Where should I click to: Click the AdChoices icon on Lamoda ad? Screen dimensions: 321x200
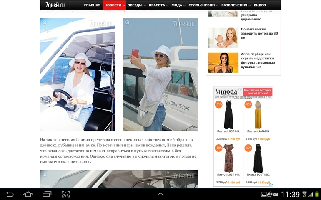271,185
